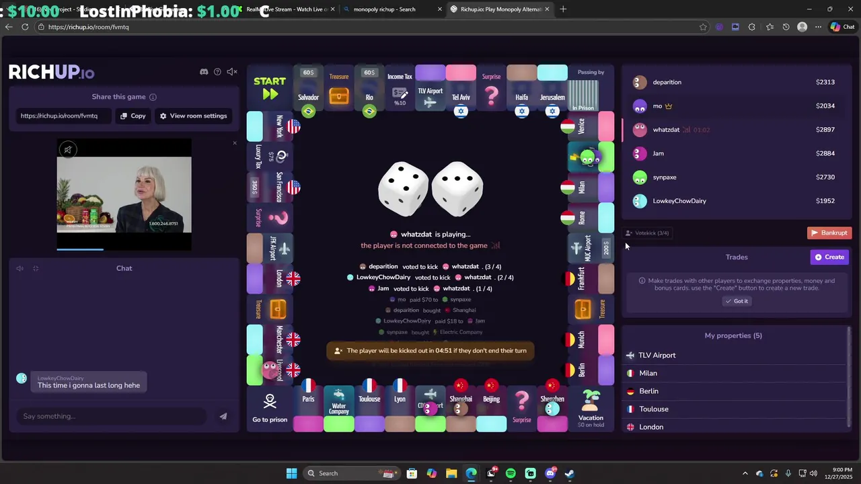Click the Share this game info icon
Screen dimensions: 861x484
pos(153,97)
